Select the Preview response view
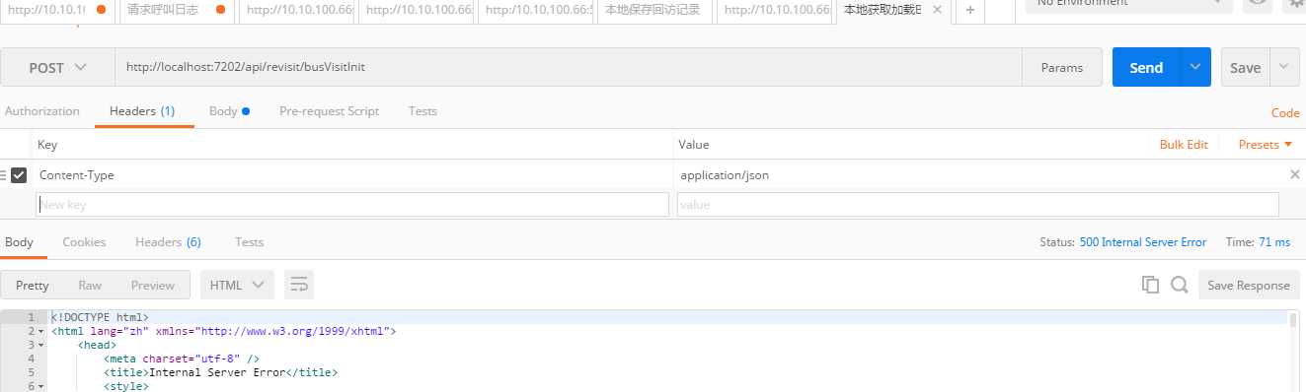 [x=153, y=285]
